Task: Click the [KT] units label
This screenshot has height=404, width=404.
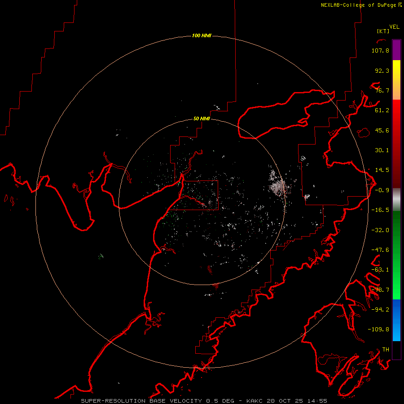Action: (383, 31)
